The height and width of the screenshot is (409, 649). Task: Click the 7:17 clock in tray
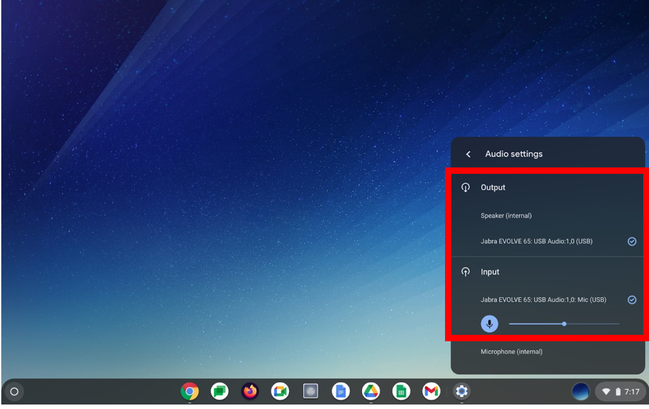[x=632, y=392]
